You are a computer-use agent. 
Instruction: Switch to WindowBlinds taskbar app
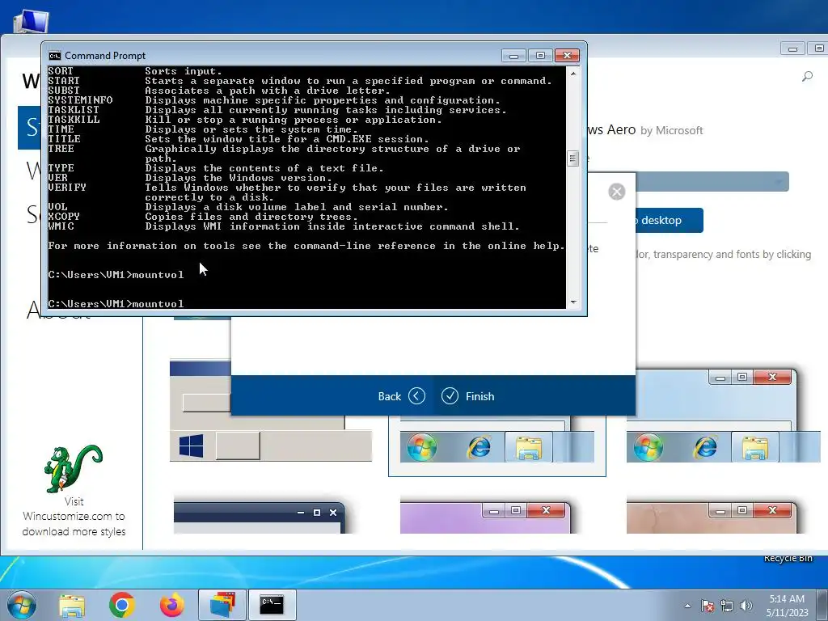click(222, 605)
